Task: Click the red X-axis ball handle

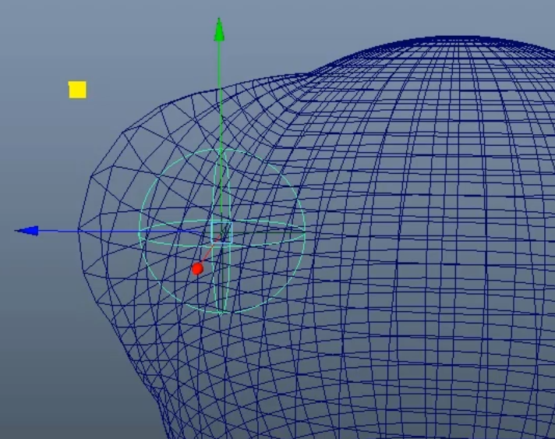Action: (x=197, y=269)
